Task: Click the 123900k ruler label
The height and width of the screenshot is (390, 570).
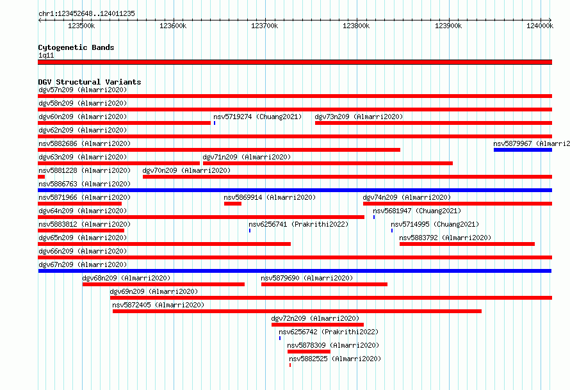Action: pos(448,26)
